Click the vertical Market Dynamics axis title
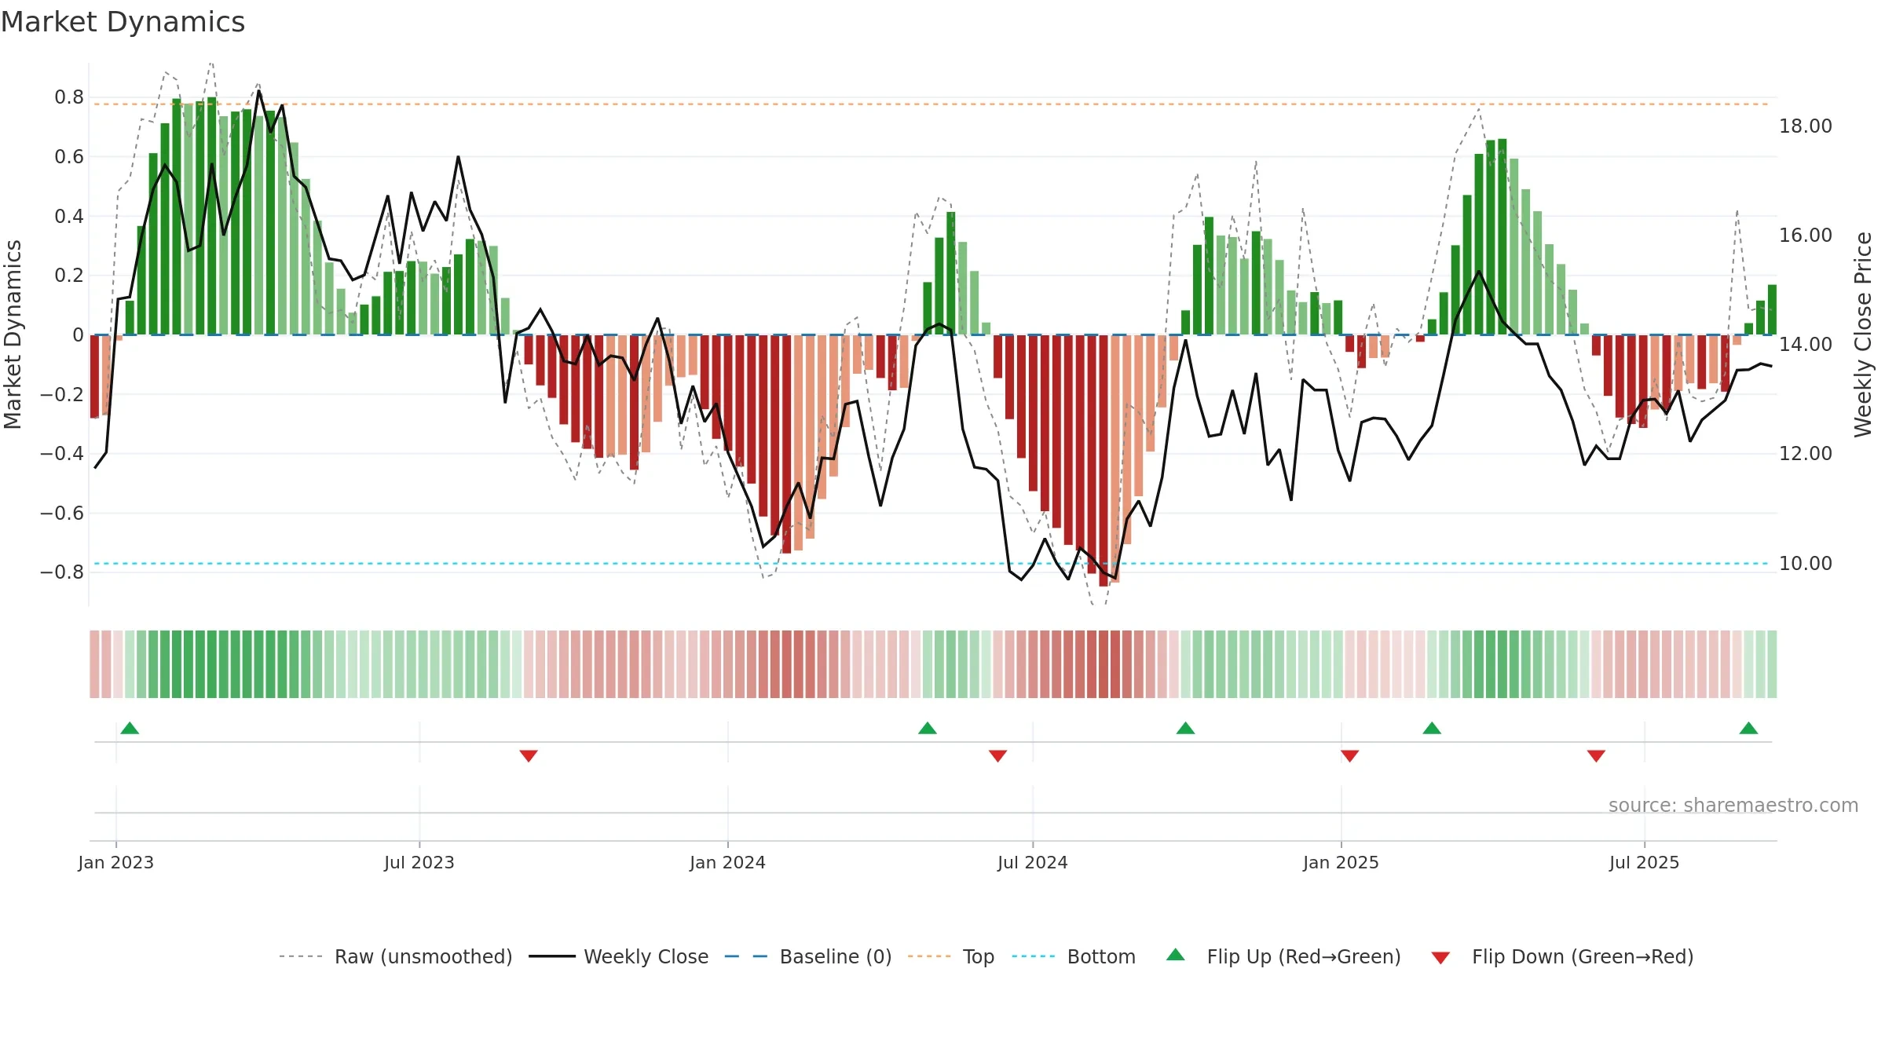 pyautogui.click(x=13, y=334)
